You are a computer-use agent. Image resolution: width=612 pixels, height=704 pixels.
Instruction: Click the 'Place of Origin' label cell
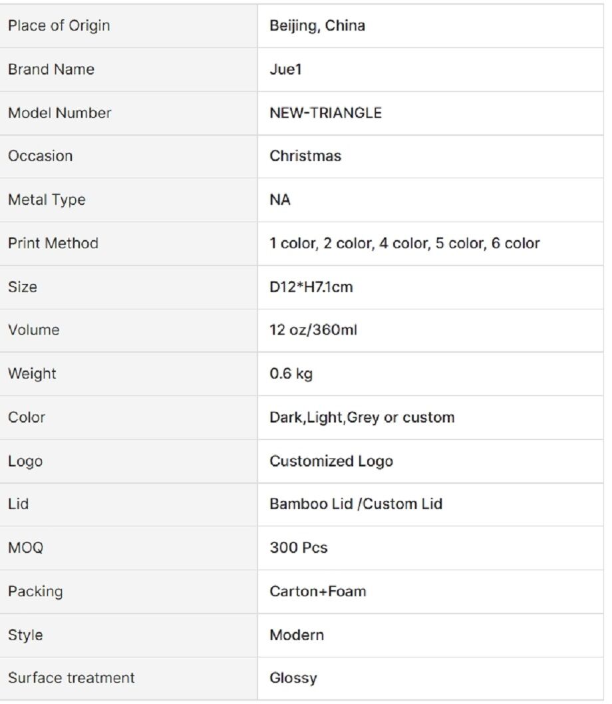coord(59,26)
